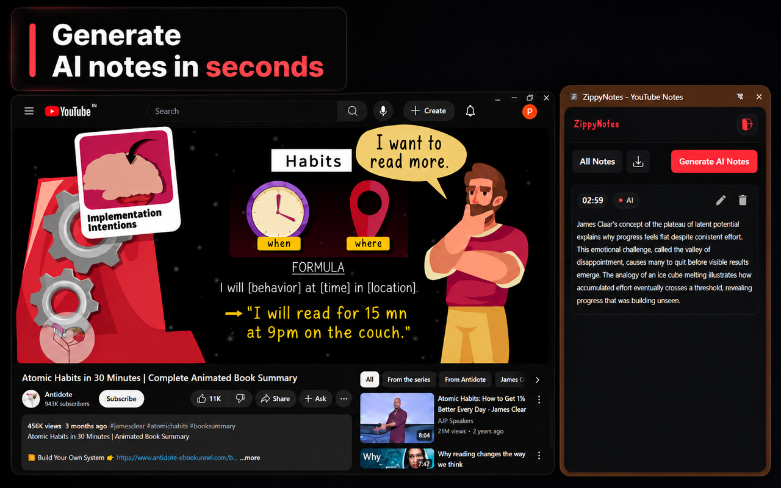Viewport: 781px width, 488px height.
Task: Subscribe to the Antidote channel
Action: click(121, 398)
